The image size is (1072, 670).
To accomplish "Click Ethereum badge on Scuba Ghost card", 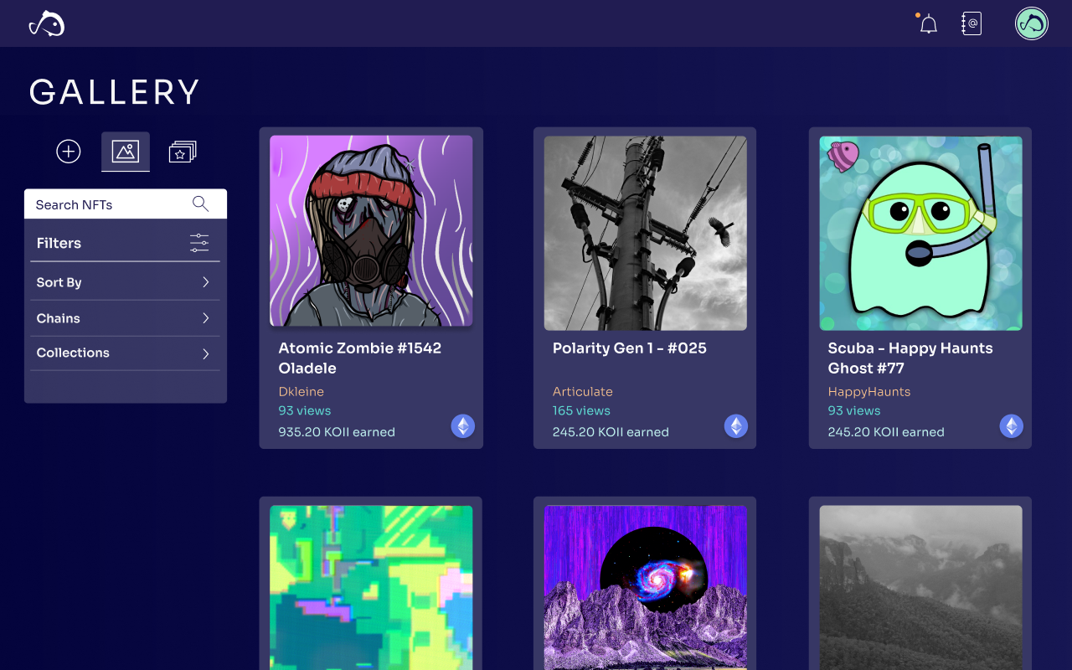I will coord(1012,426).
